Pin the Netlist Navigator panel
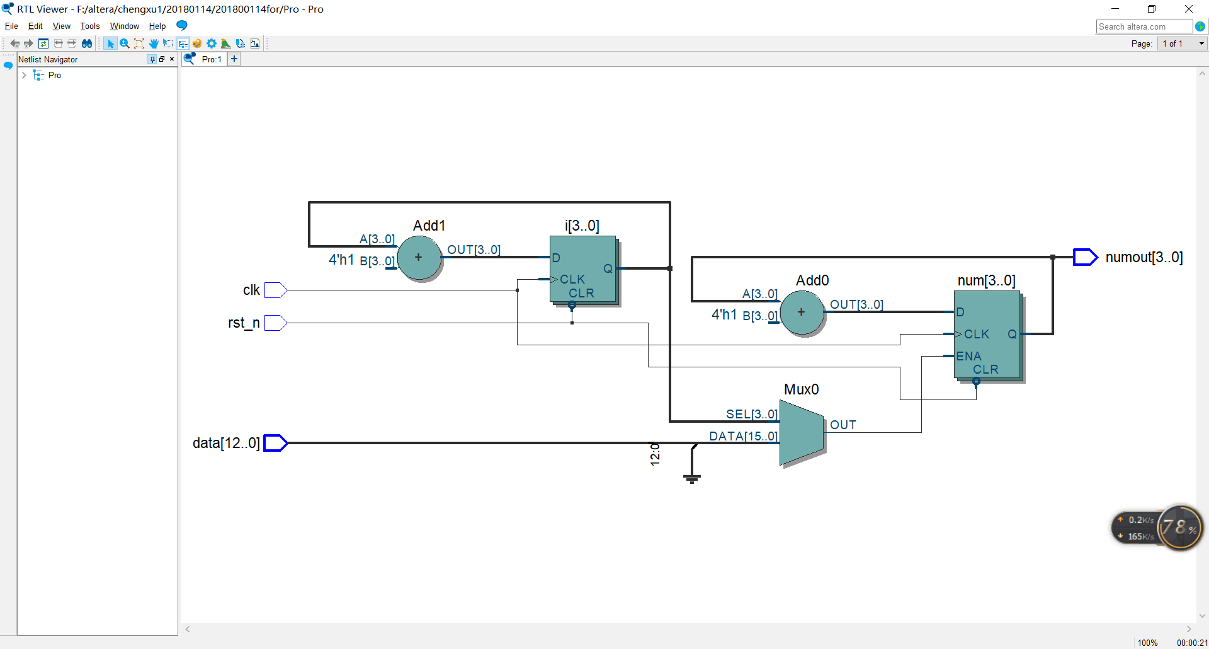The width and height of the screenshot is (1209, 649). [152, 59]
